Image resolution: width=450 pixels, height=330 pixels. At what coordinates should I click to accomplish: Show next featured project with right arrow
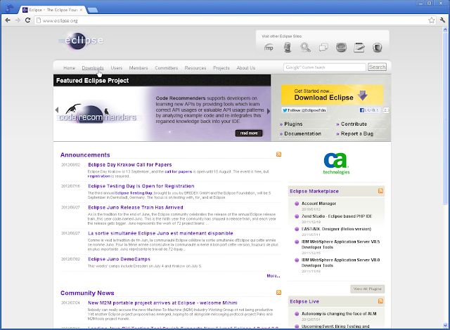click(x=269, y=111)
